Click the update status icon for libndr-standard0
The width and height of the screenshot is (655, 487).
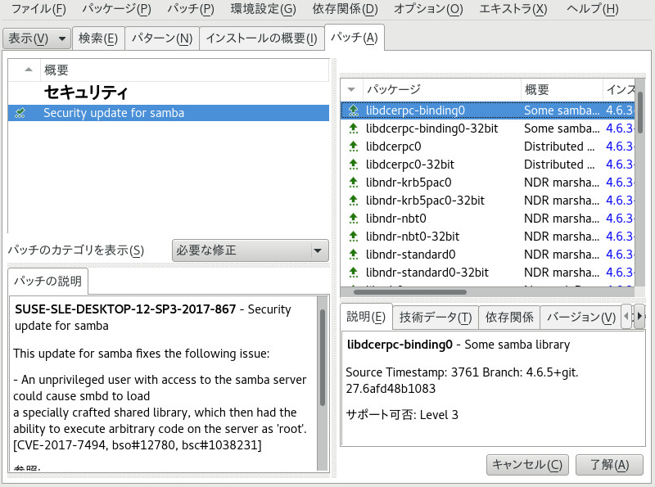pos(354,254)
